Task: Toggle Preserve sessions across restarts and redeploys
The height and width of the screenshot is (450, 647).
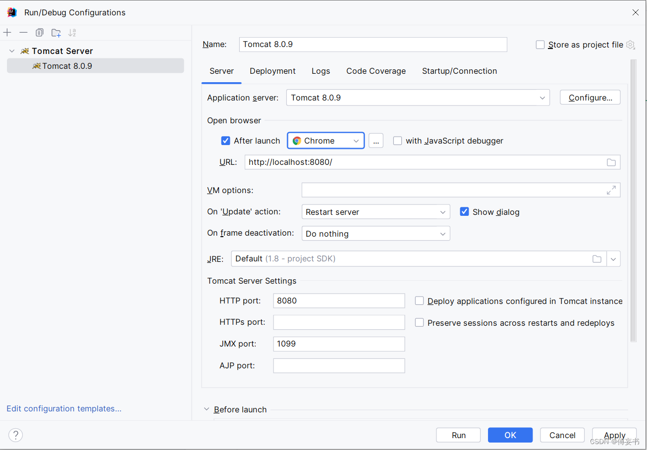Action: click(x=419, y=323)
